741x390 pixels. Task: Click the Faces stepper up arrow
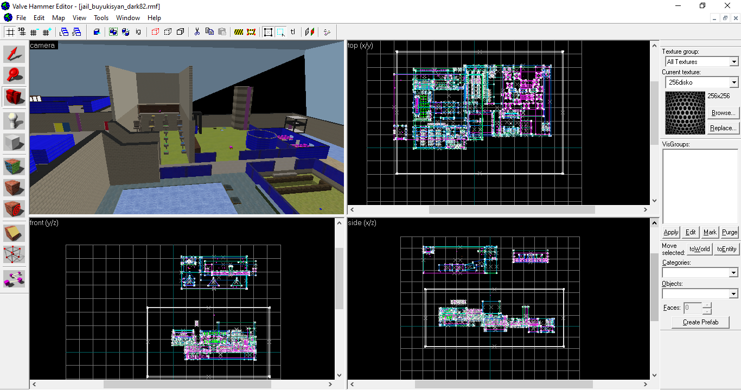(707, 305)
